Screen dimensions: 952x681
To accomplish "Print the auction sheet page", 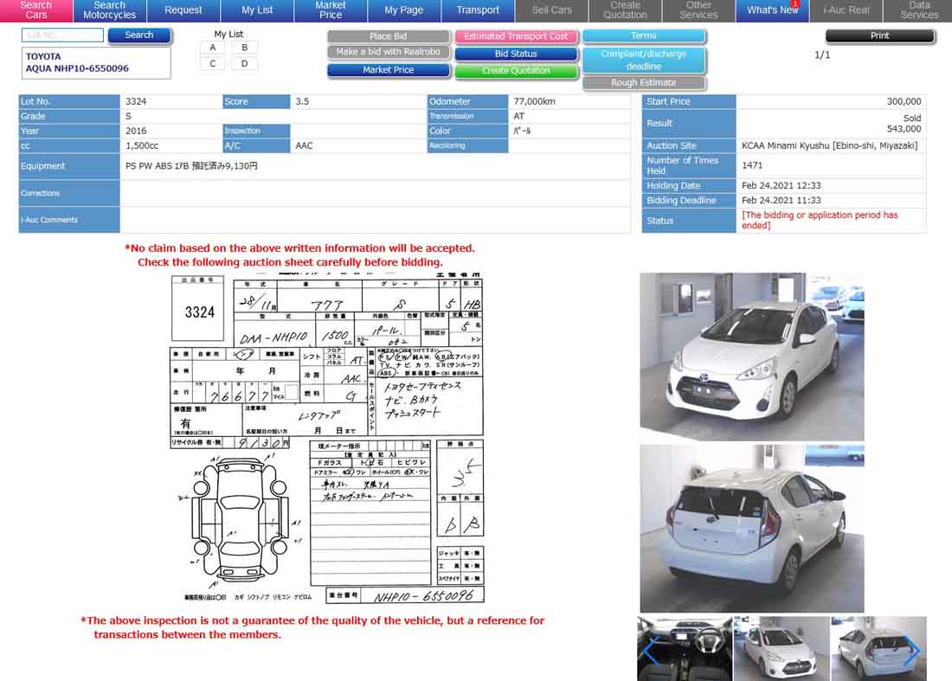I will [880, 35].
